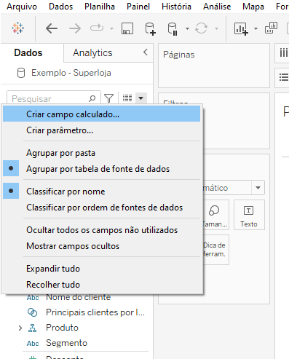Click the view data grid icon

(x=127, y=98)
